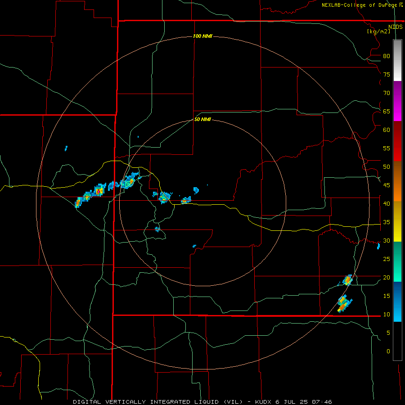Click the 50 value on the VIL scale
This screenshot has height=405, width=405.
[387, 167]
